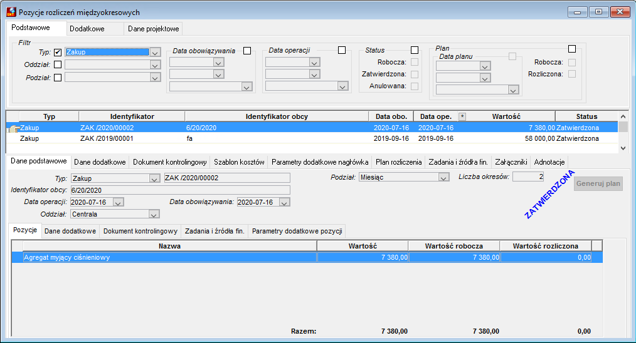Open first Data operacji date dropdown
Screen dimensions: 636x343
tap(314, 63)
